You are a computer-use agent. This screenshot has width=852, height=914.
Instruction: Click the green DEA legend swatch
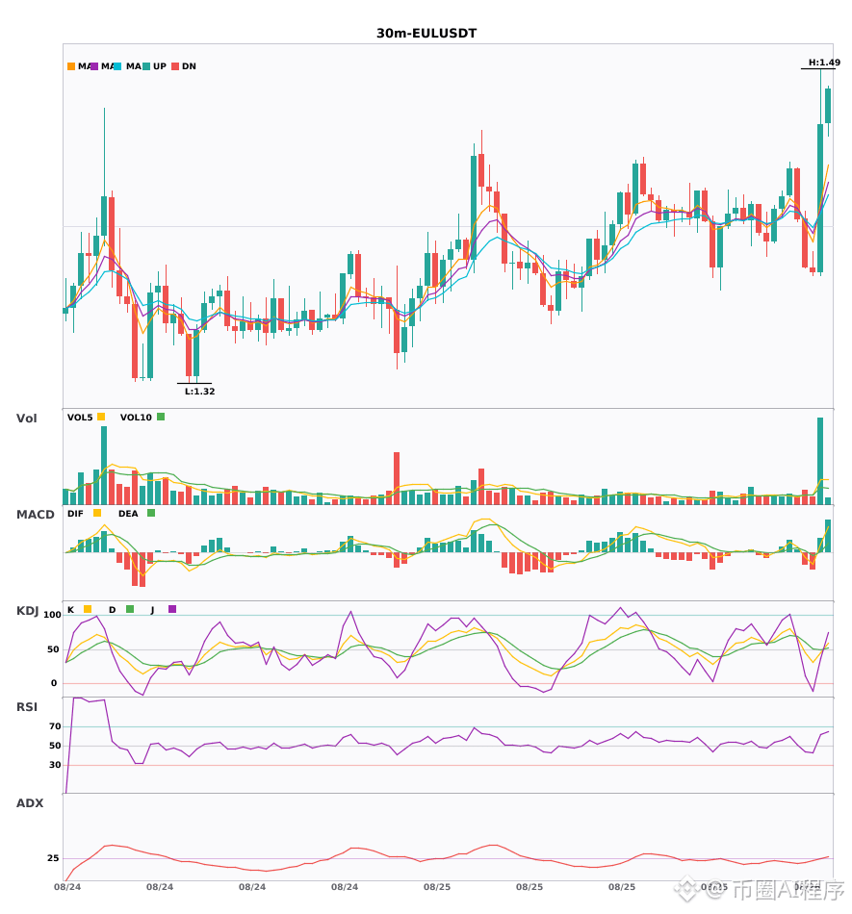tap(151, 513)
